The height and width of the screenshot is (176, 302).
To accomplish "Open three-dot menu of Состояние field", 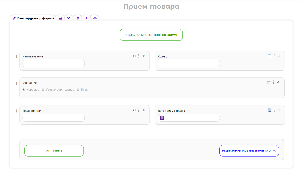I will [x=274, y=82].
